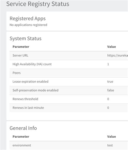The image size is (128, 150).
Task: Select the System Status section title
Action: click(x=26, y=39)
